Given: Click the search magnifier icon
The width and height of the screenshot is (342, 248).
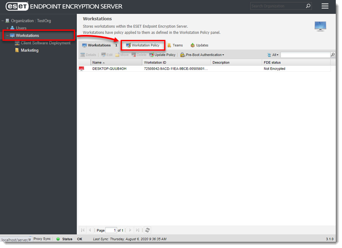Looking at the screenshot, I should [332, 54].
